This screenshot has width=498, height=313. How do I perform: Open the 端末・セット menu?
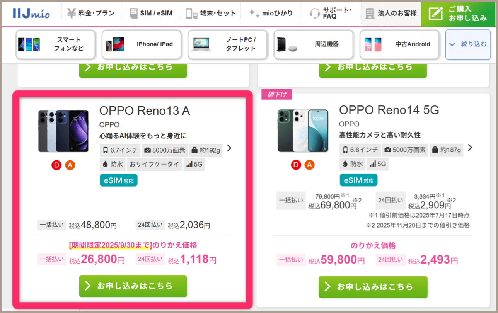(x=211, y=13)
